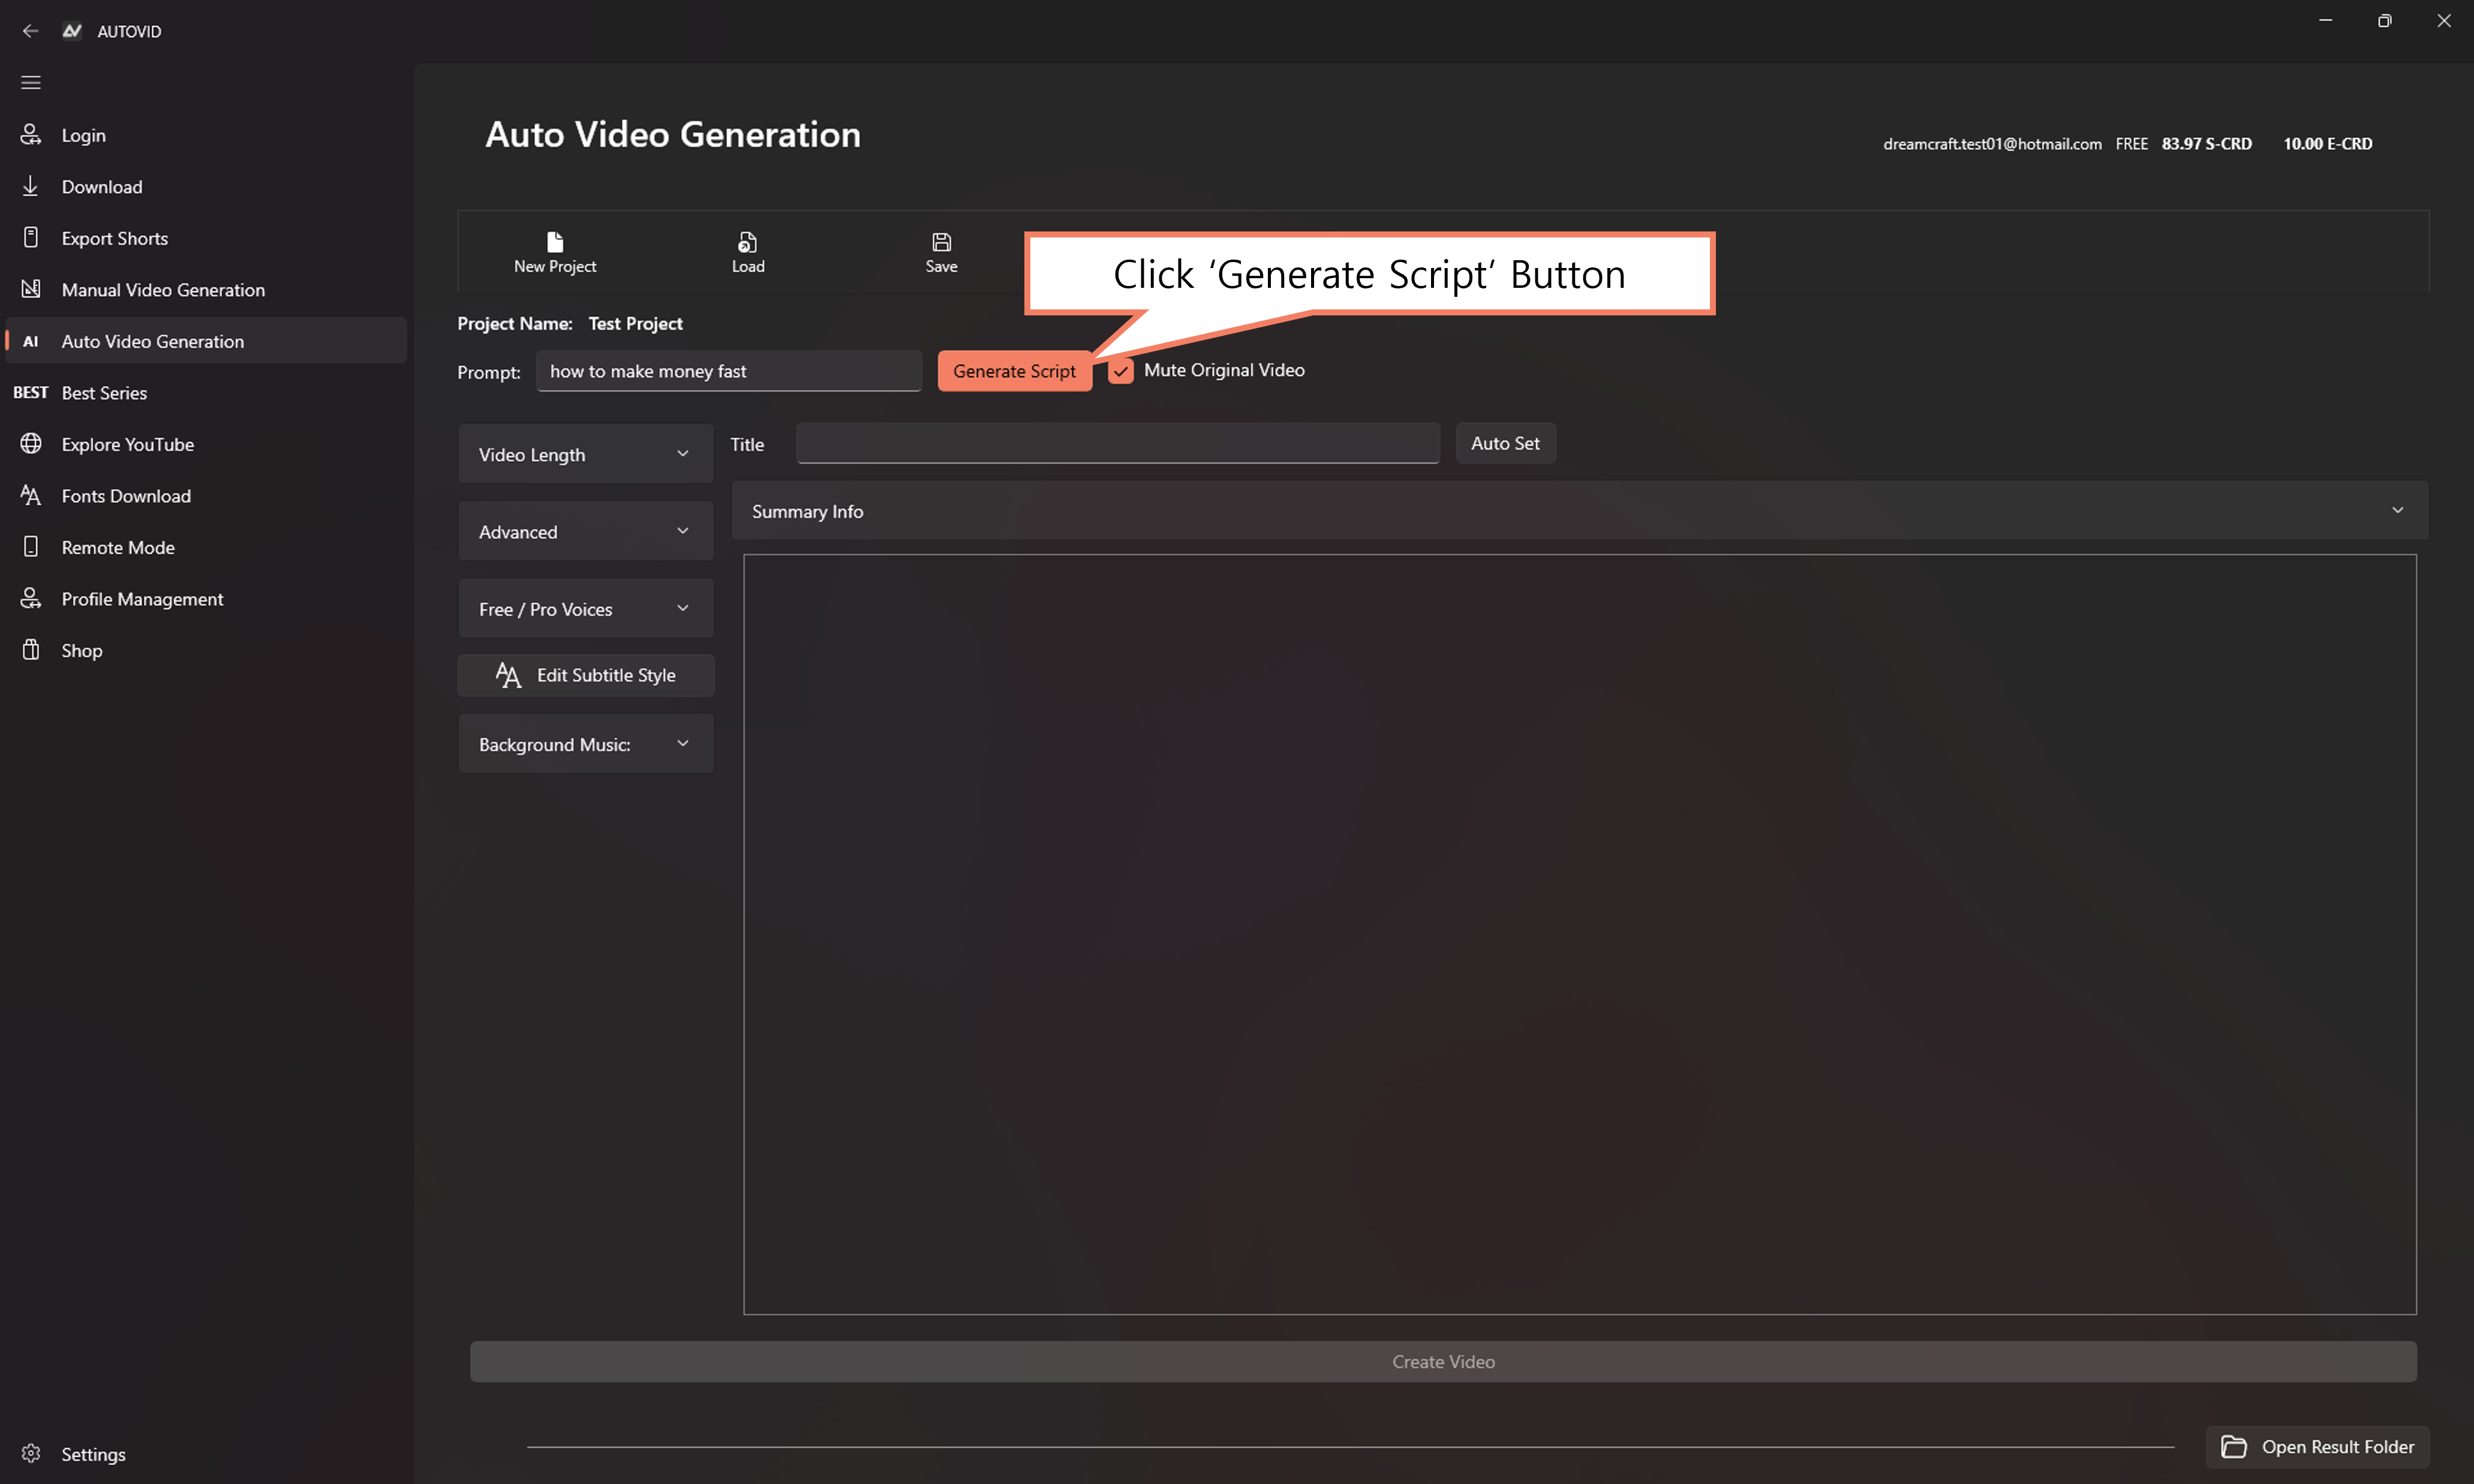Screen dimensions: 2474x1484
Task: Click the back arrow icon
Action: point(30,31)
